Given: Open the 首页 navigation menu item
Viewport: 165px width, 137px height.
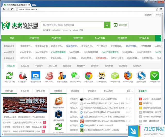Looking at the screenshot, I should pyautogui.click(x=12, y=38).
